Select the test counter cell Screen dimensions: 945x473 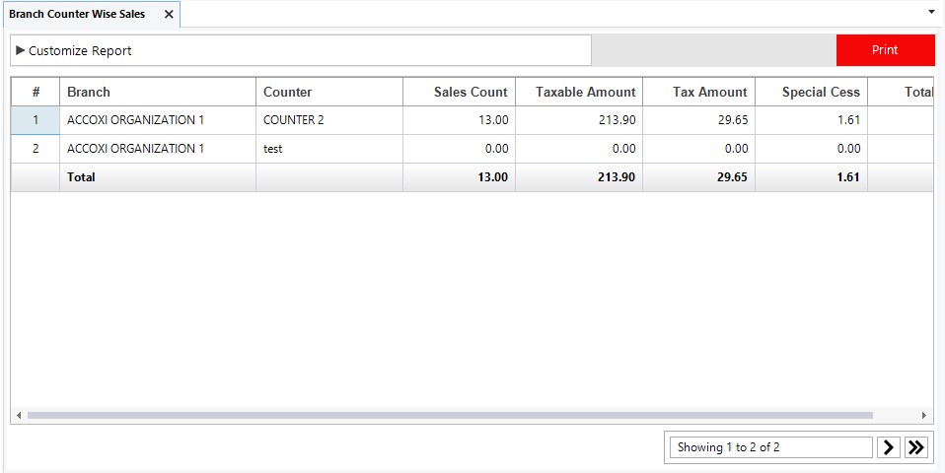tap(329, 149)
